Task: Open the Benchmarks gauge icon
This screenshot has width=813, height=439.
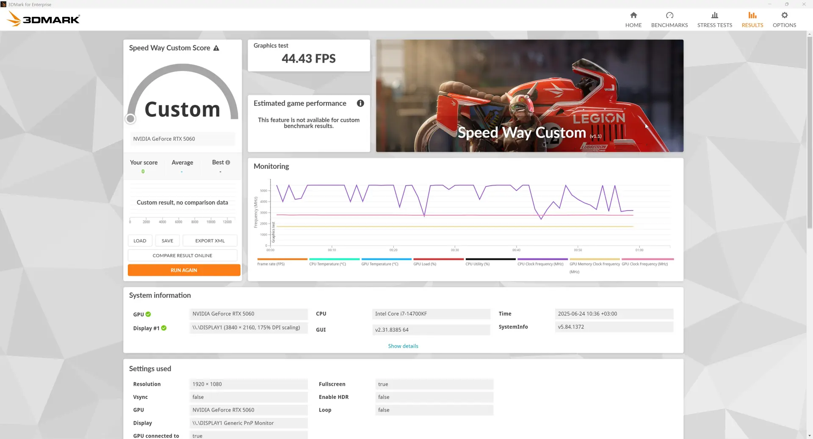Action: [x=669, y=15]
